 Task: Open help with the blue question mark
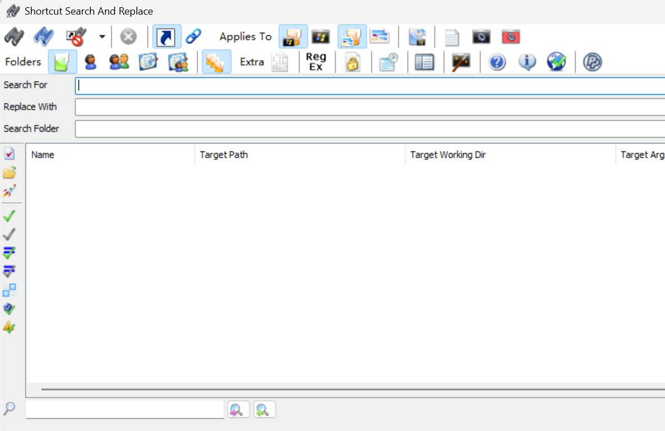tap(497, 62)
